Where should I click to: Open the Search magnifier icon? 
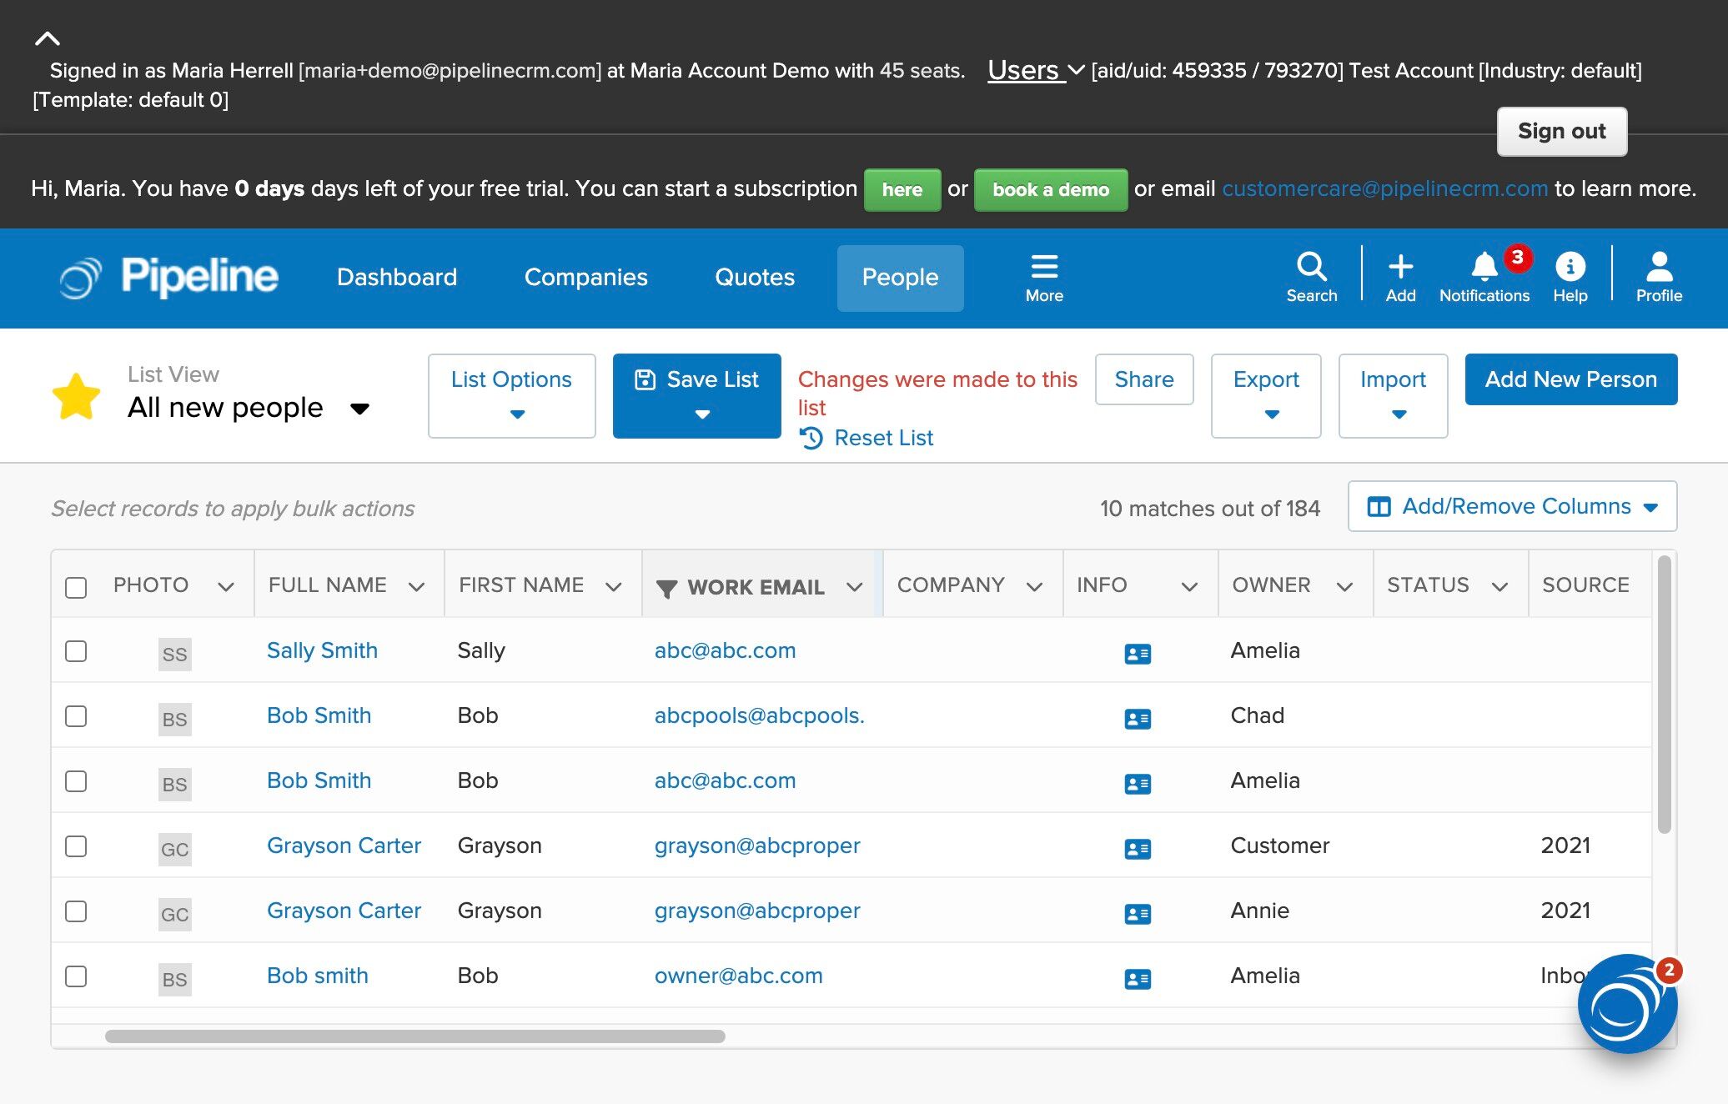tap(1311, 268)
